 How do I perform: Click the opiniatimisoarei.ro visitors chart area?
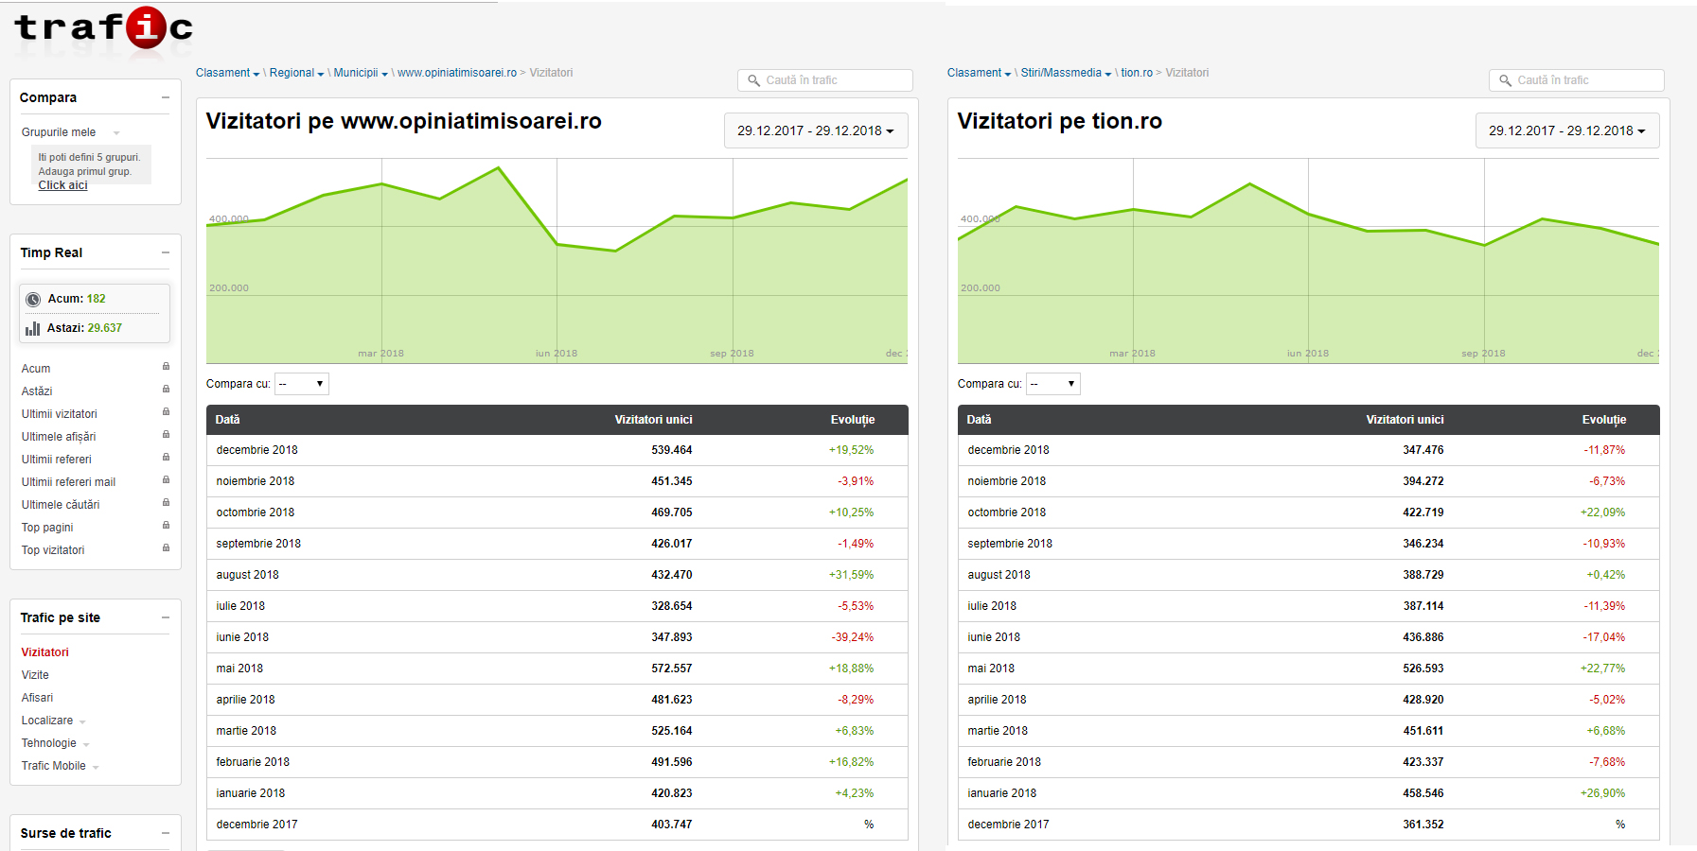coord(557,261)
